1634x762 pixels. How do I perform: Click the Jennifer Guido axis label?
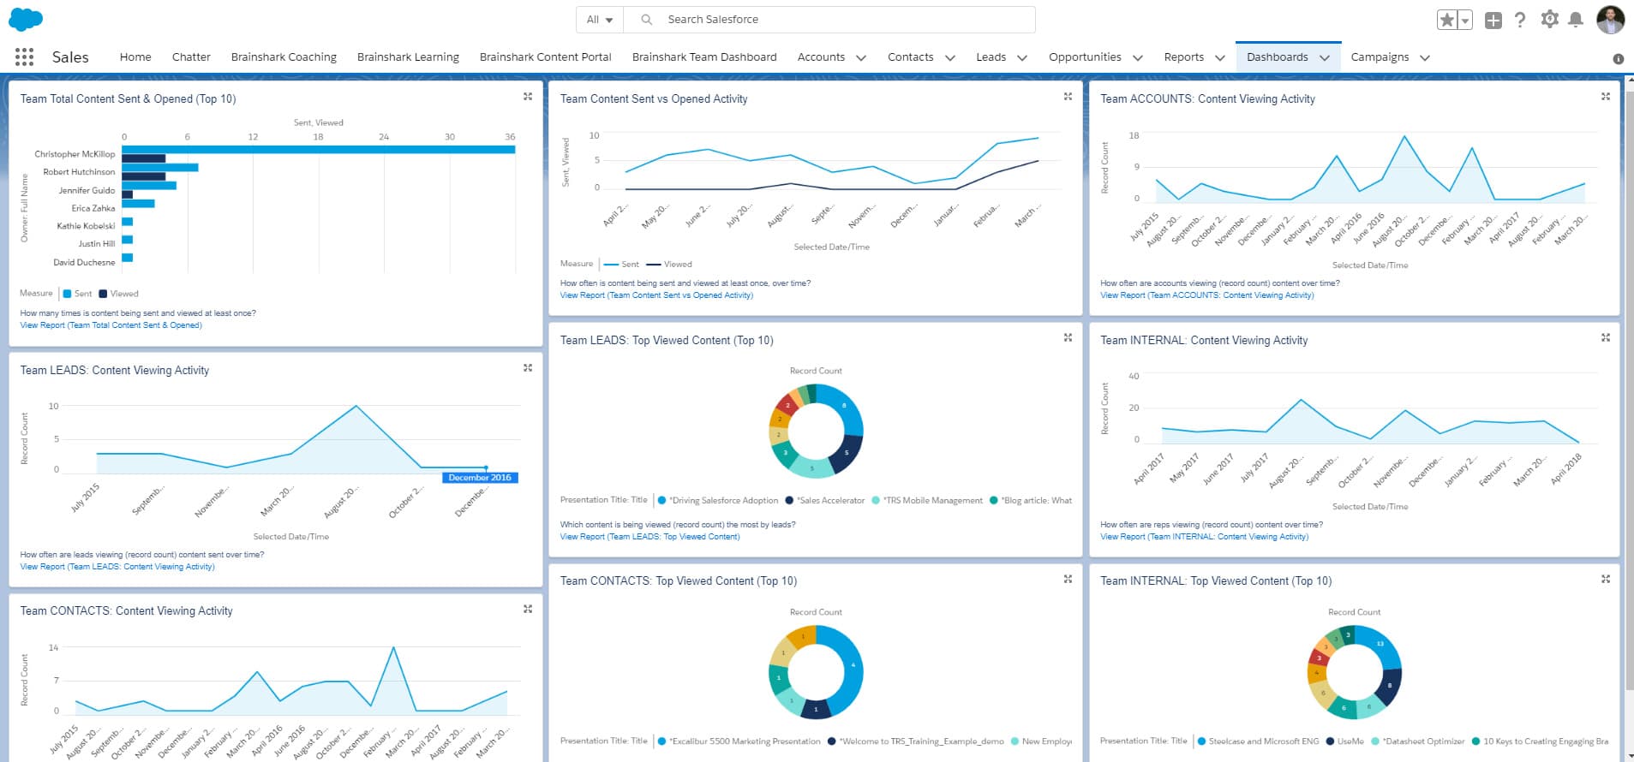click(x=87, y=190)
